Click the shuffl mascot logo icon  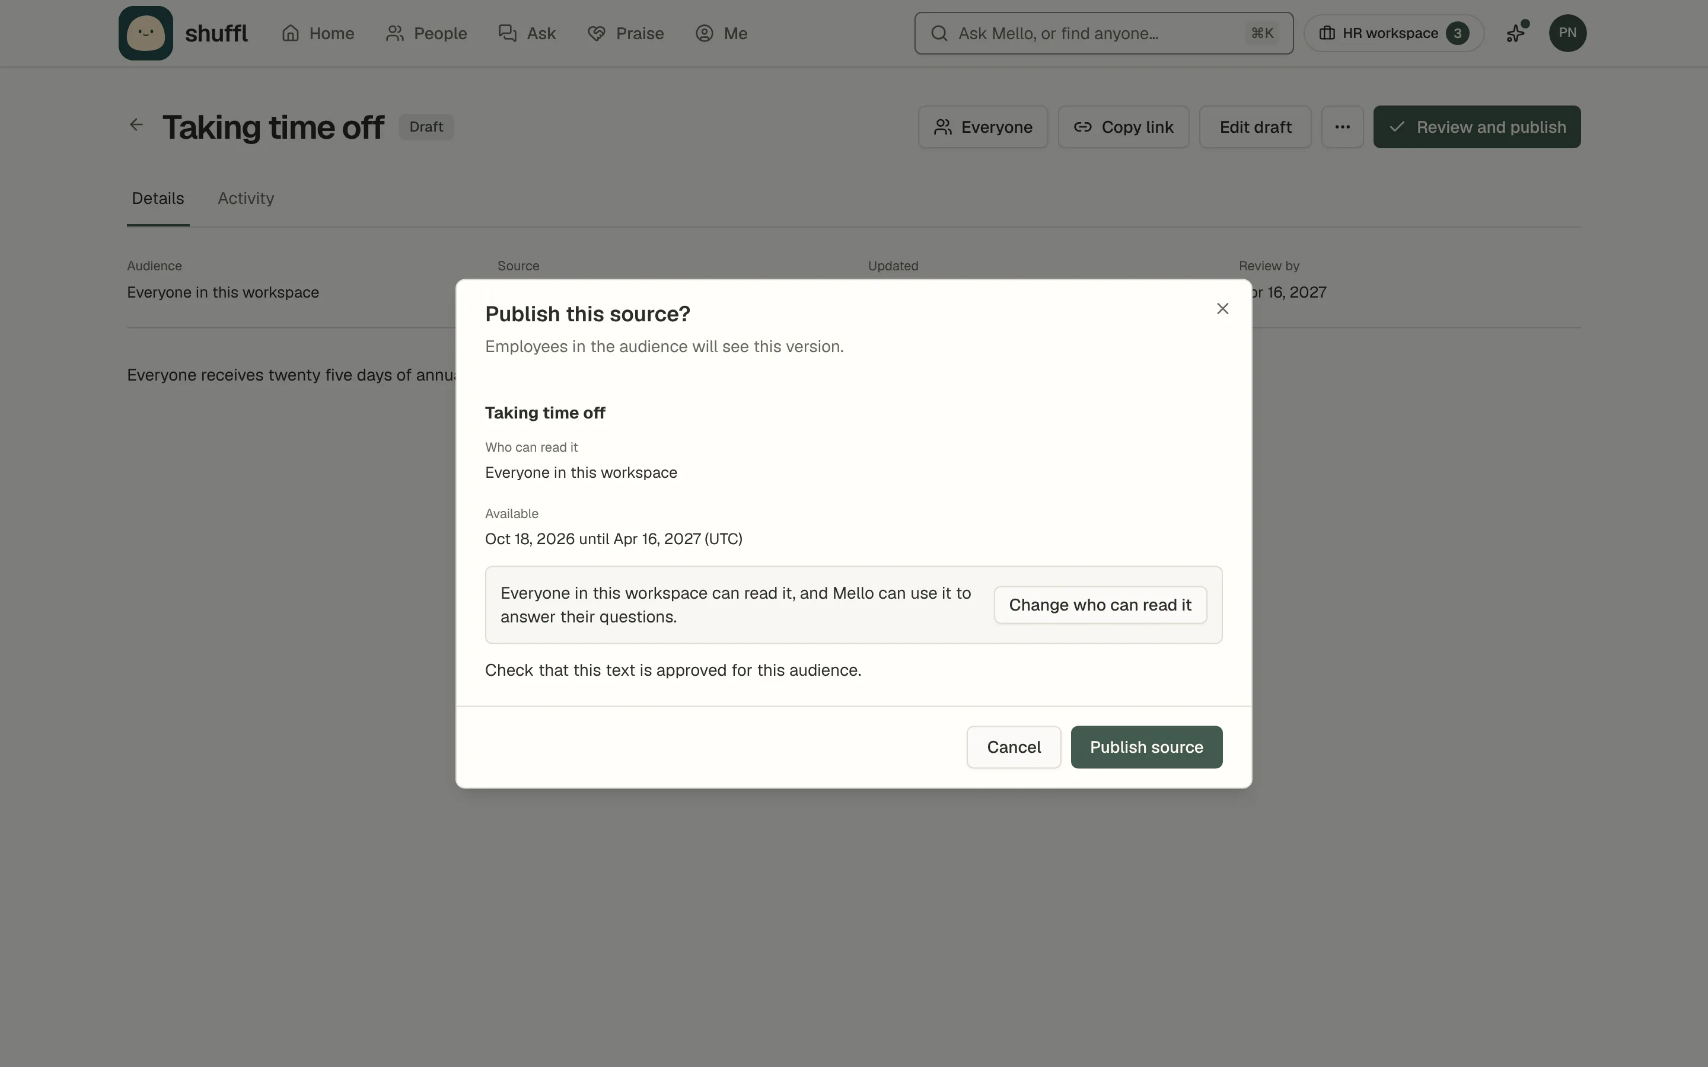coord(145,33)
